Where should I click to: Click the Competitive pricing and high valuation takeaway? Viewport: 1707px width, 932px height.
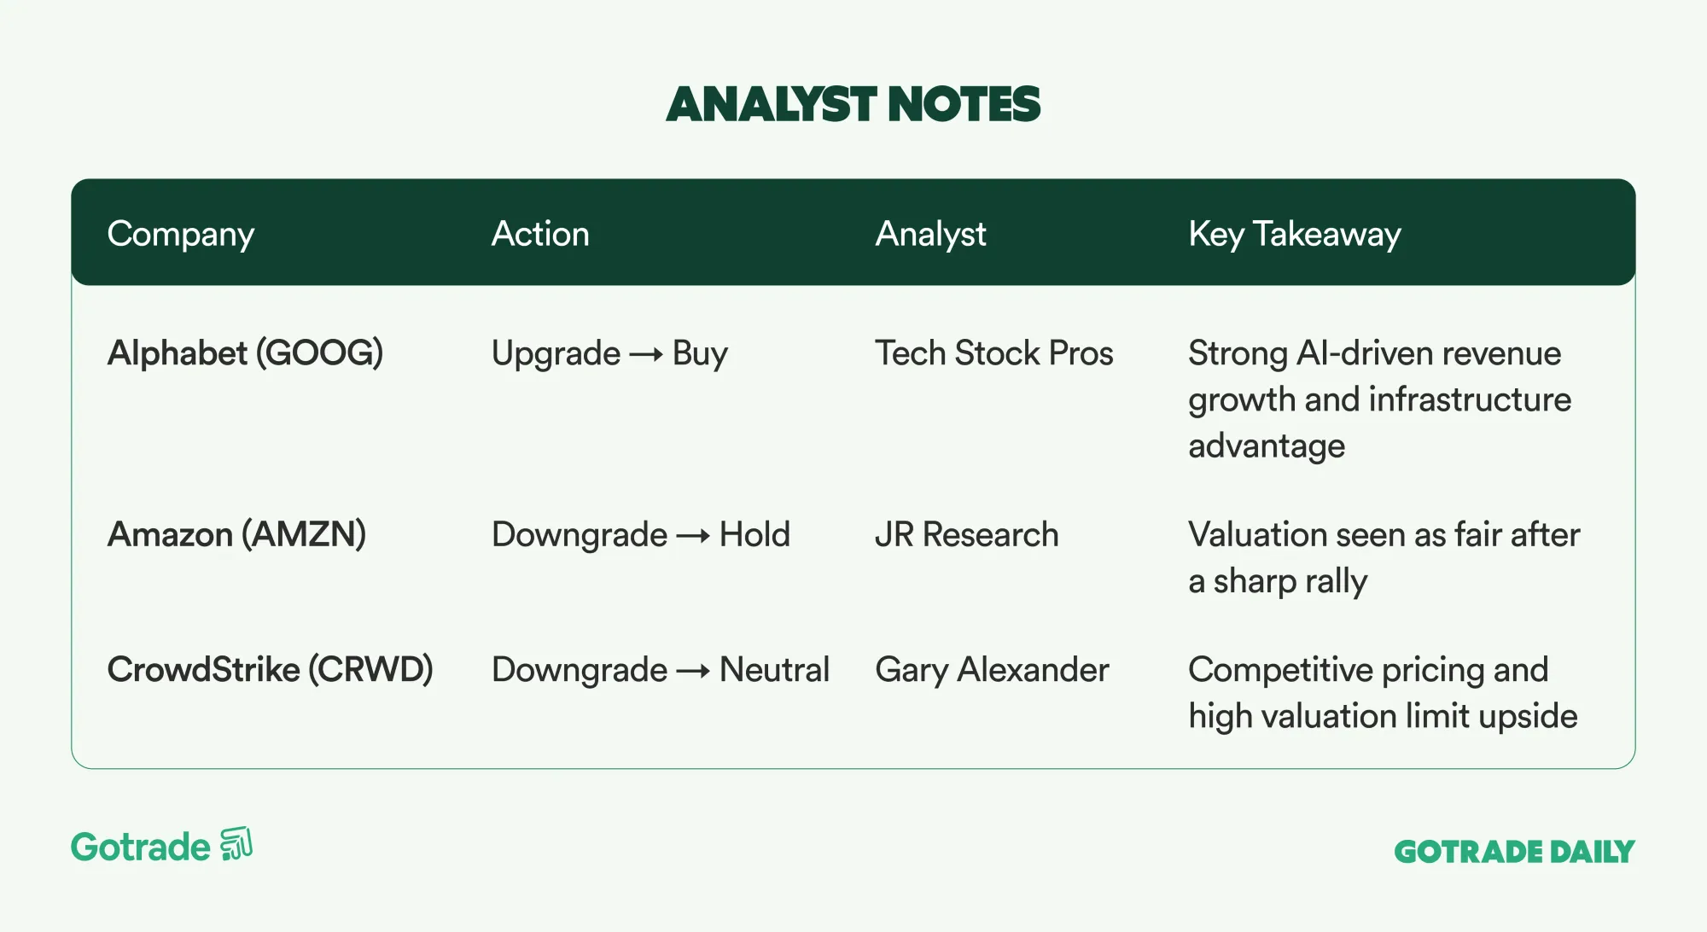pyautogui.click(x=1383, y=693)
